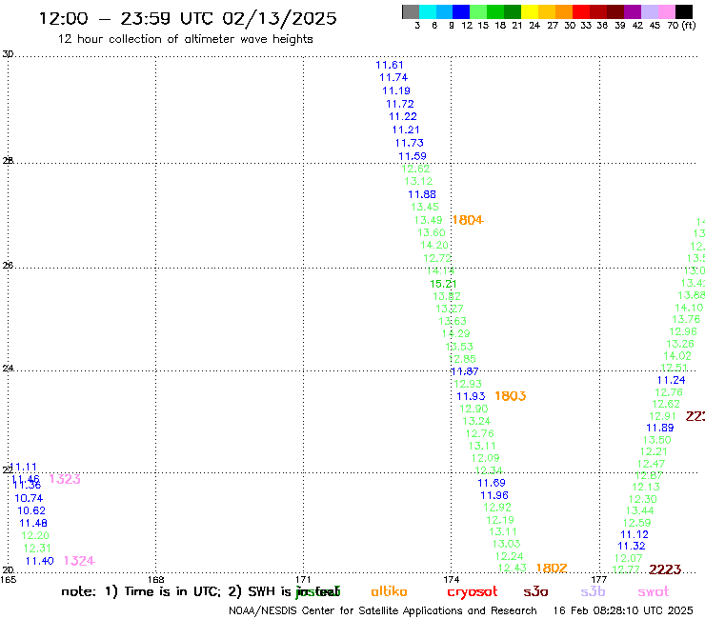Image resolution: width=705 pixels, height=619 pixels.
Task: Click the cyan swatch in the color scale
Action: (x=428, y=11)
